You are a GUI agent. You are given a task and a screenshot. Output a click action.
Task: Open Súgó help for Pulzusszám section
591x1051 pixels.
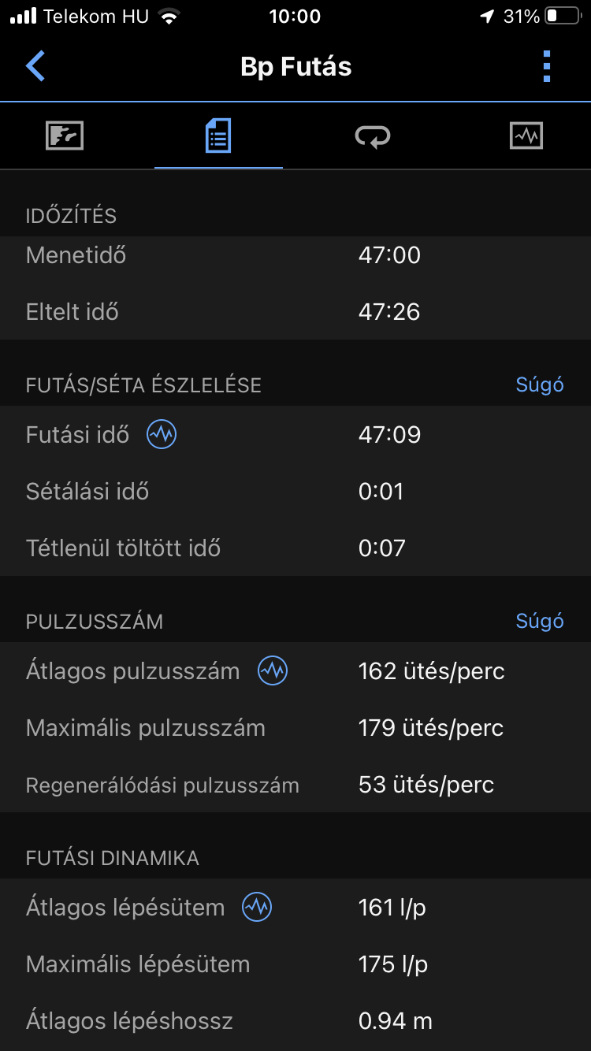click(540, 621)
